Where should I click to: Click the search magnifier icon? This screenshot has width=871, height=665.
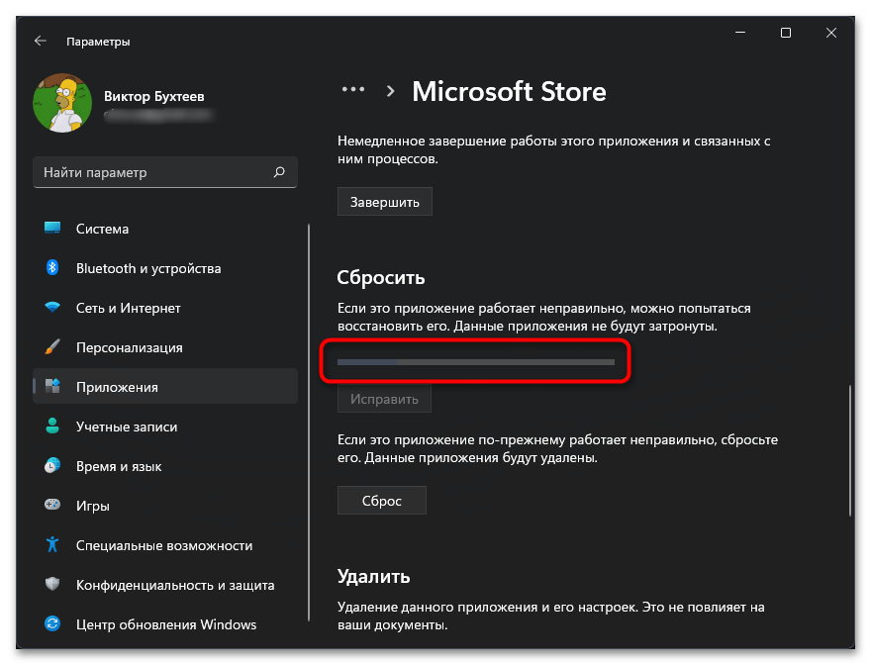pos(280,172)
